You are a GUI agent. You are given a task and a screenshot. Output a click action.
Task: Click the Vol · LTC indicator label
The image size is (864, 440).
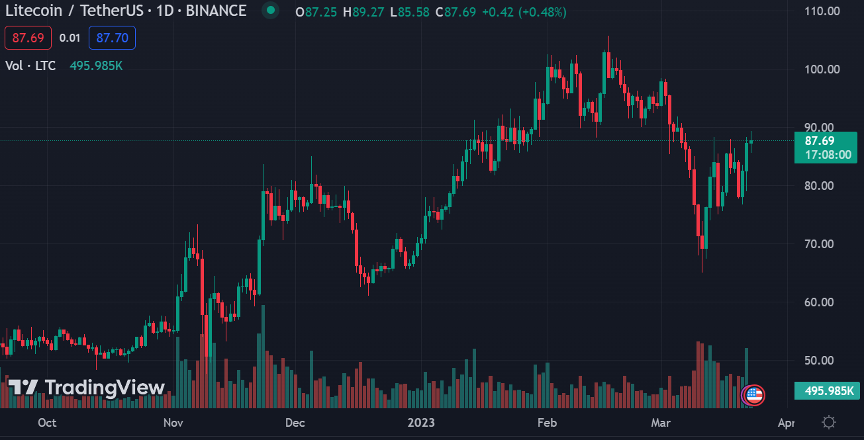tap(29, 66)
